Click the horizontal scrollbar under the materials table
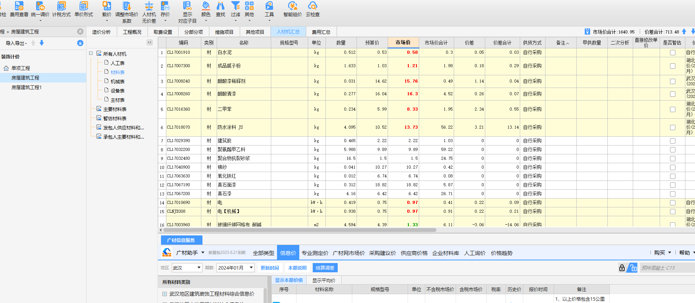Image resolution: width=695 pixels, height=303 pixels. 300,230
